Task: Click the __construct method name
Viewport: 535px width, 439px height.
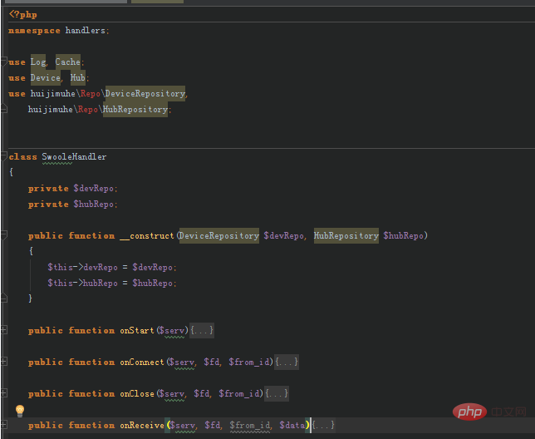Action: click(147, 236)
